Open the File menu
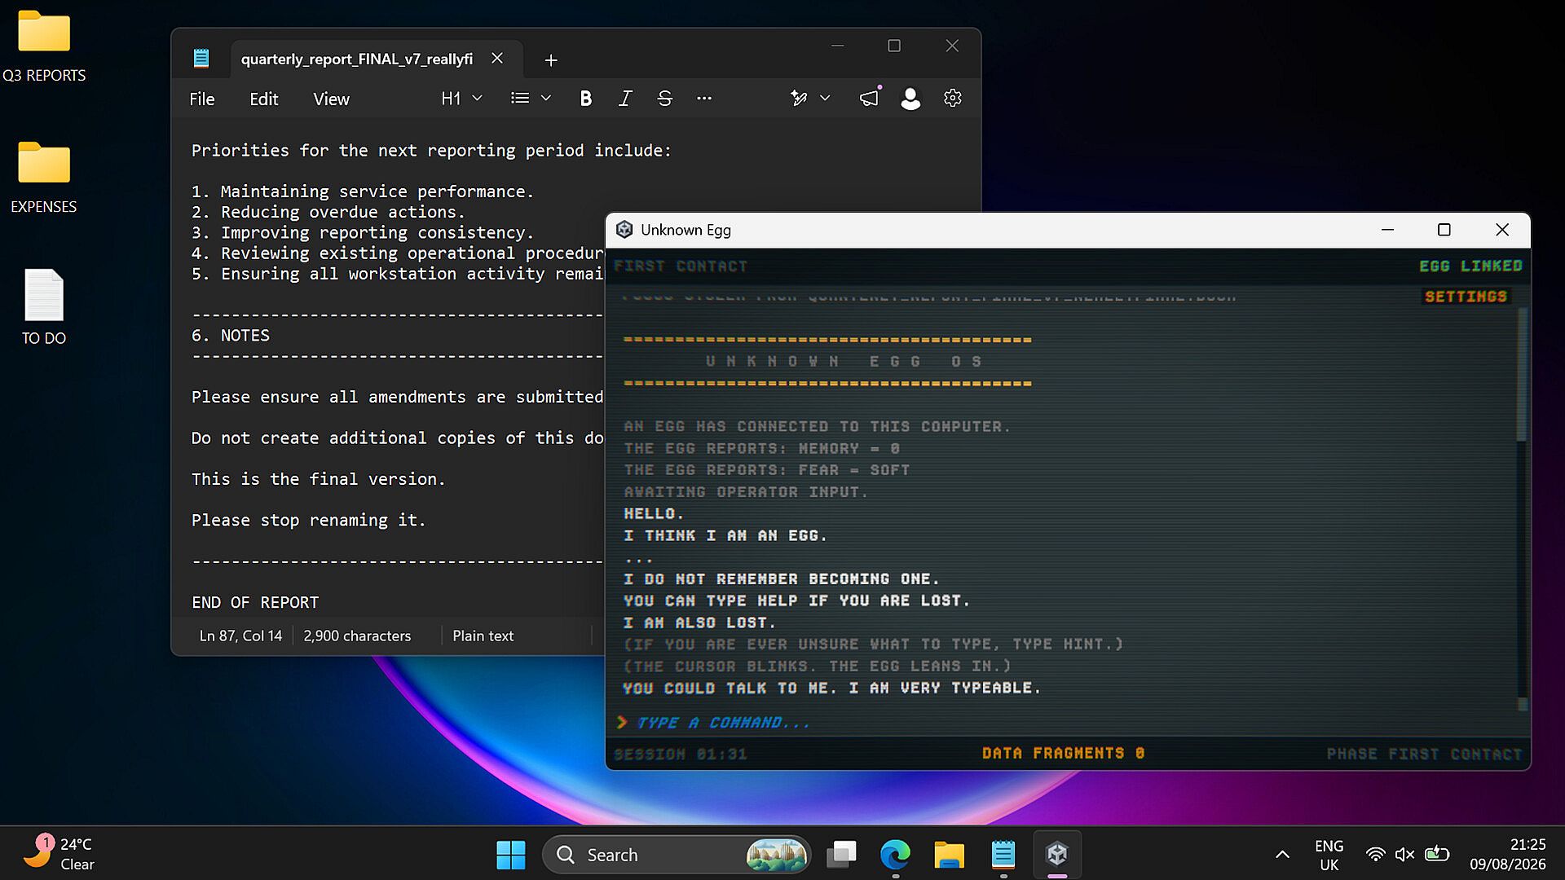Viewport: 1565px width, 880px height. [202, 99]
